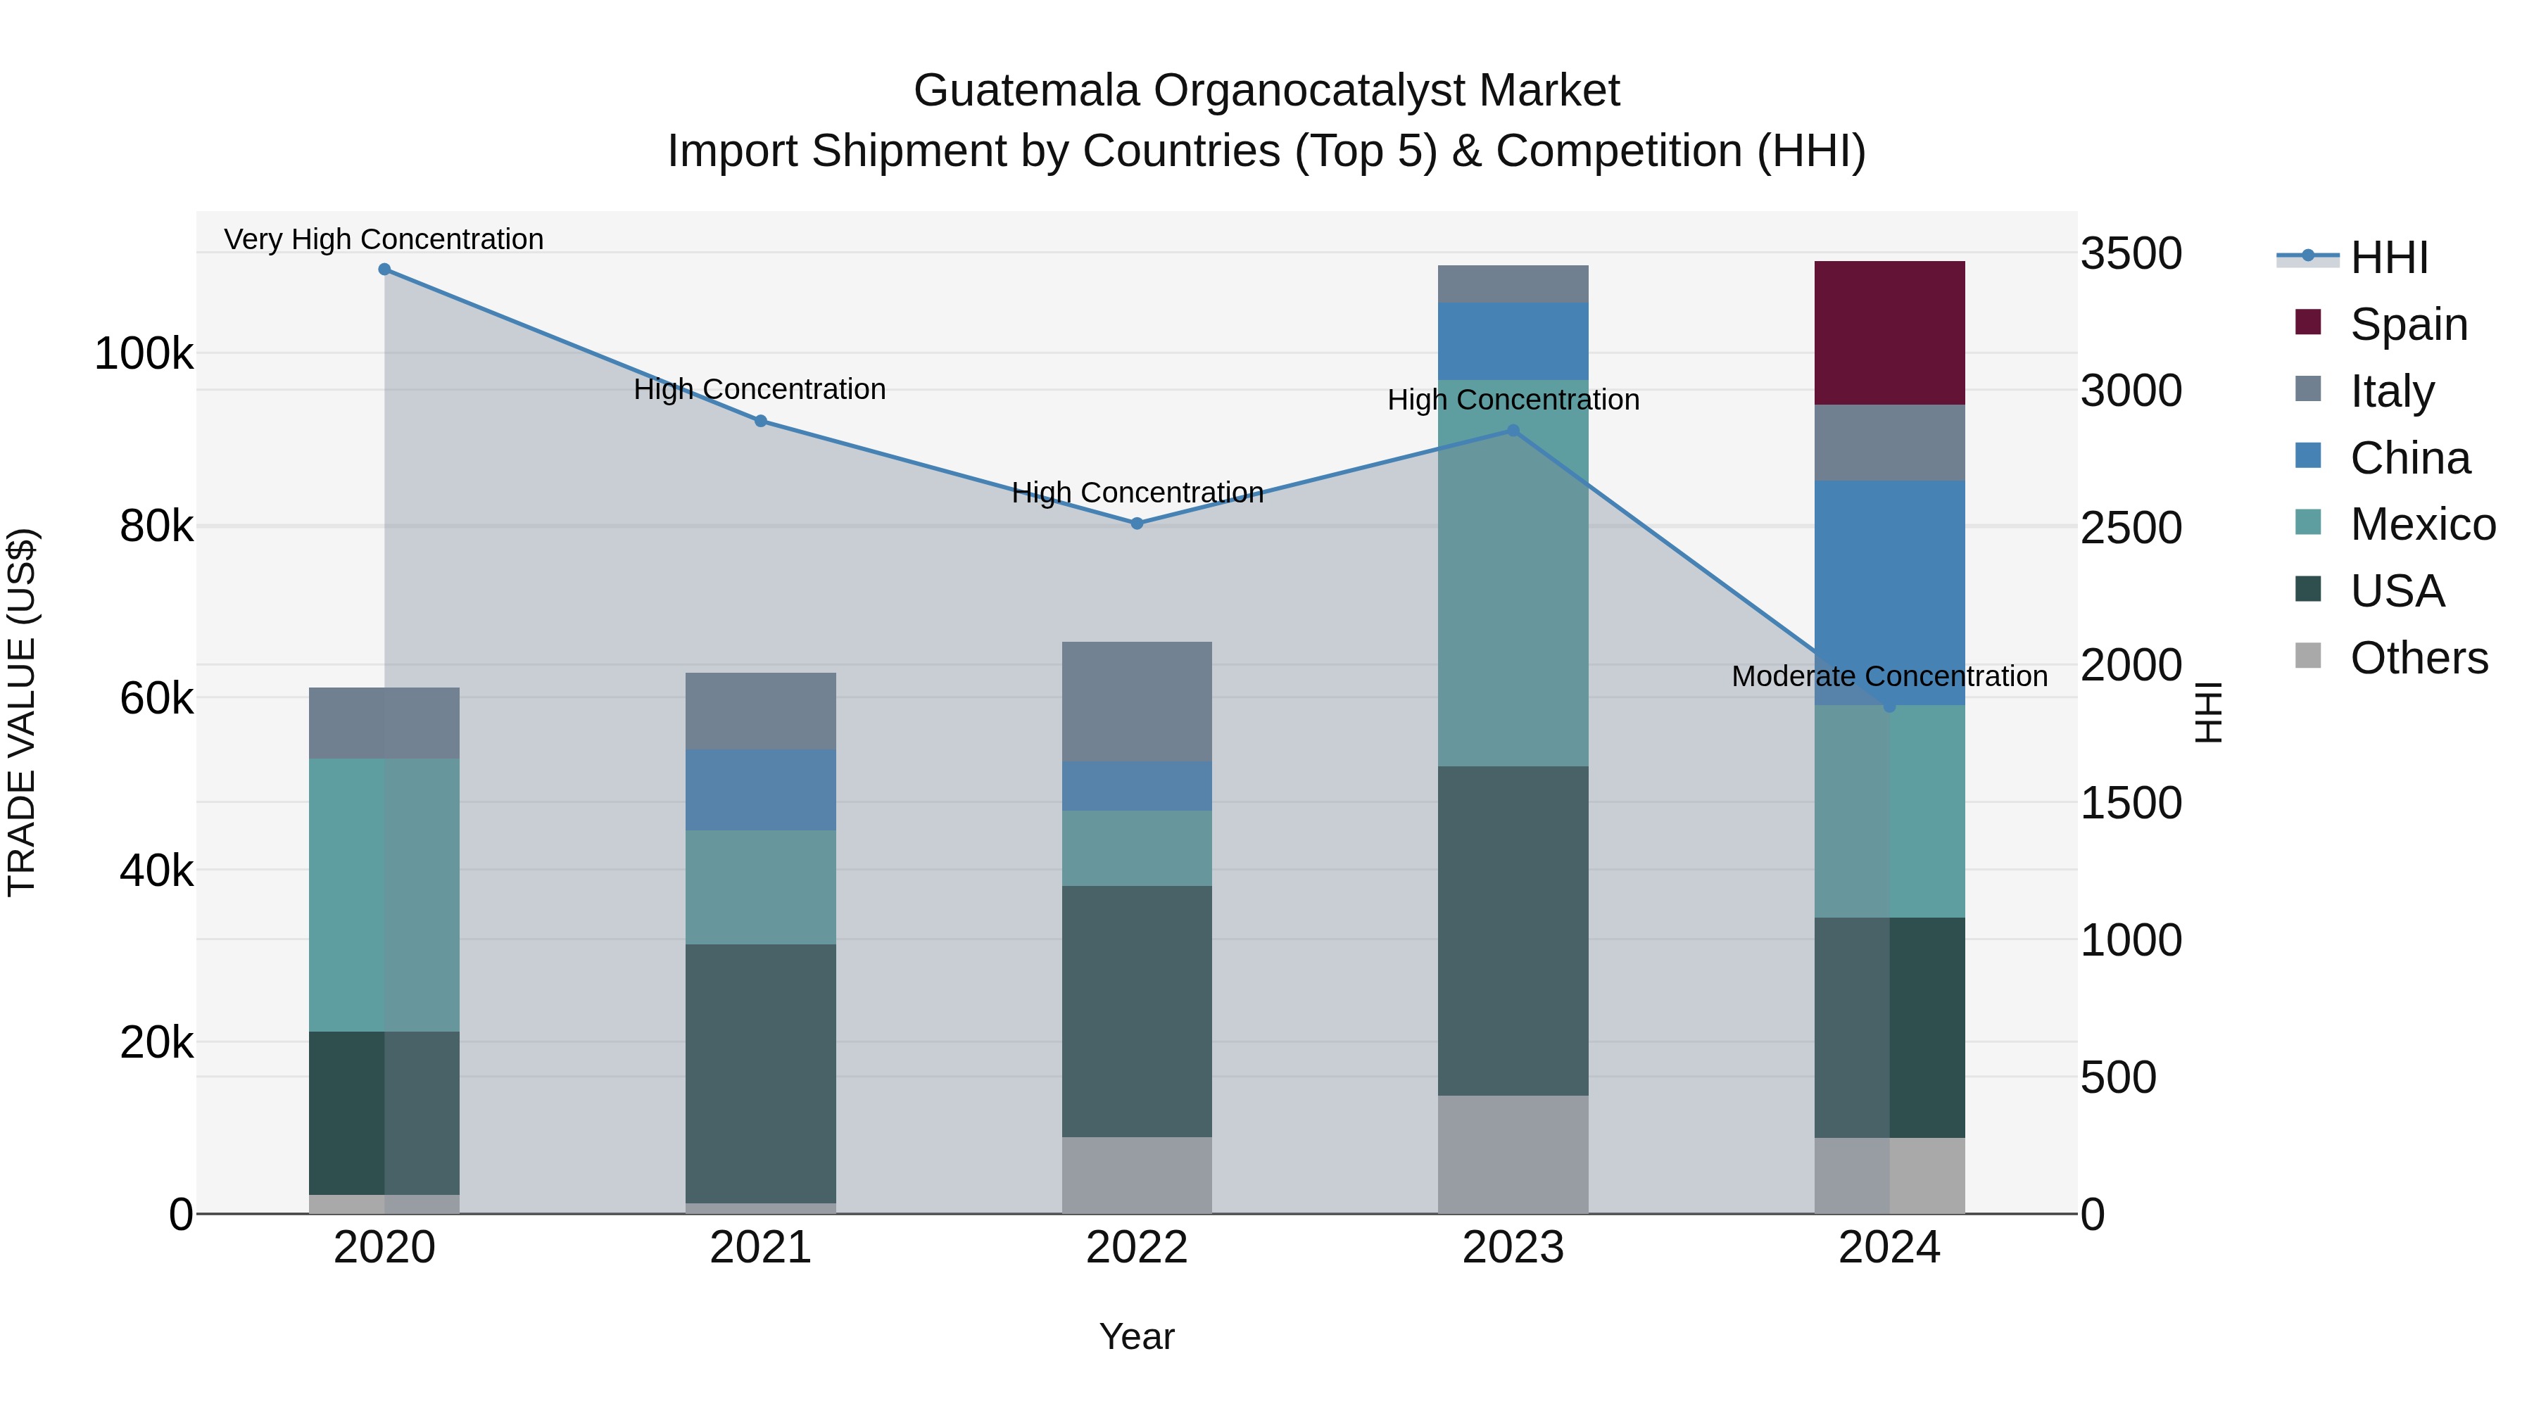Toggle the HHI line in legend
Viewport: 2534px width, 1425px height.
click(x=2353, y=258)
